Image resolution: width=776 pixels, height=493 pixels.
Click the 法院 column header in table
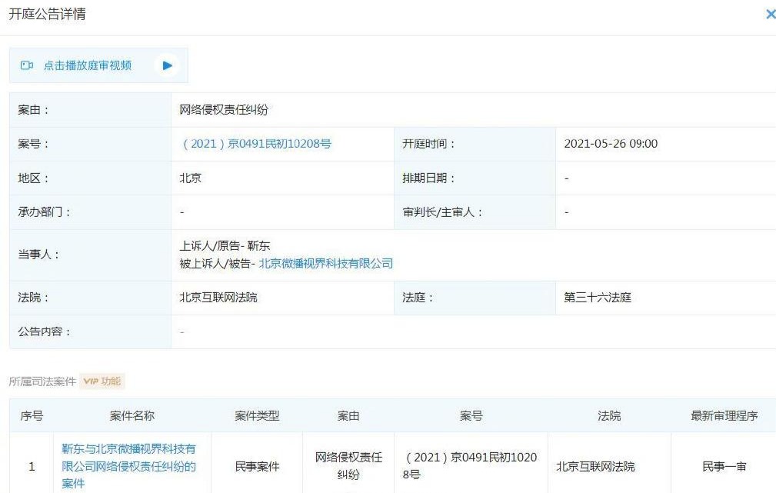click(609, 415)
